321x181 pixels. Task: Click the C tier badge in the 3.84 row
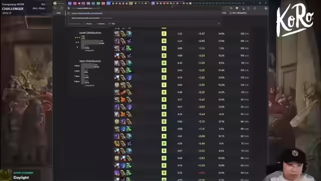(x=164, y=85)
